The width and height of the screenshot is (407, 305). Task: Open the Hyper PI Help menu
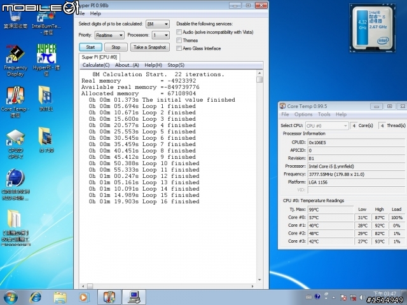pyautogui.click(x=95, y=13)
